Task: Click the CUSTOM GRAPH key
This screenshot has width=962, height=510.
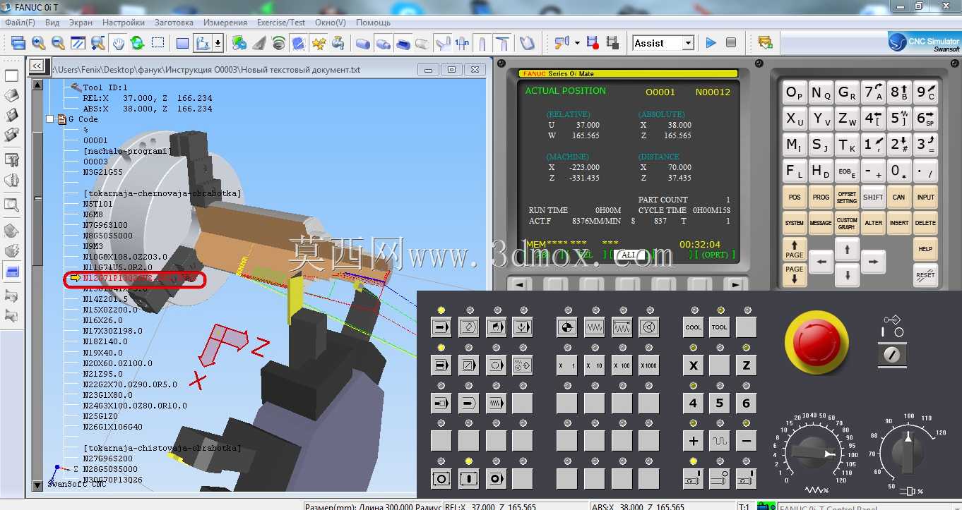Action: (847, 223)
